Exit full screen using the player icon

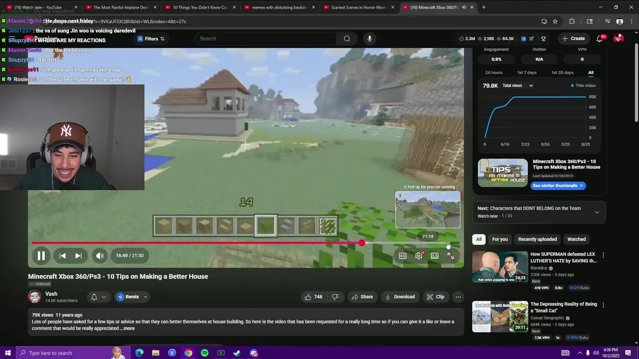click(x=450, y=256)
